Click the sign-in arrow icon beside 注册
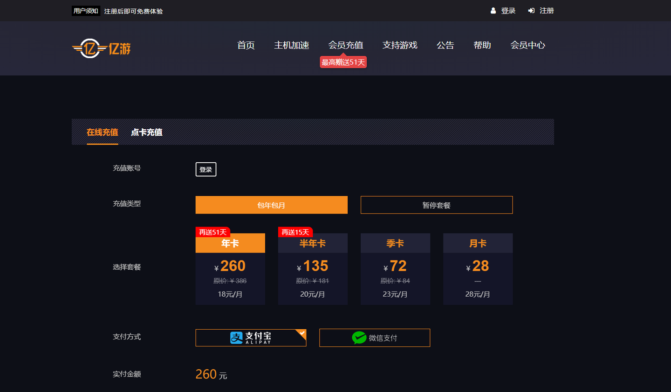This screenshot has height=392, width=671. click(x=531, y=11)
